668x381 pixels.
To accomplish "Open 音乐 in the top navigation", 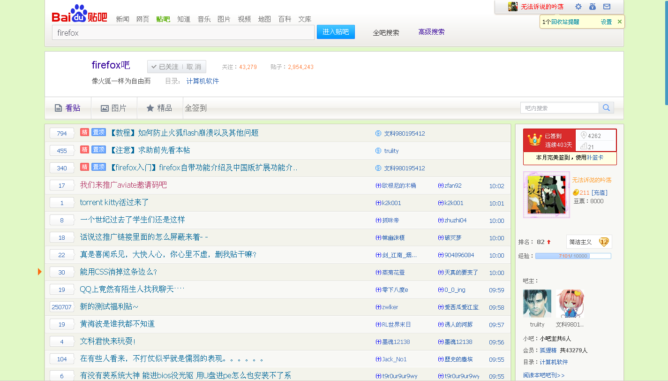I will tap(204, 19).
